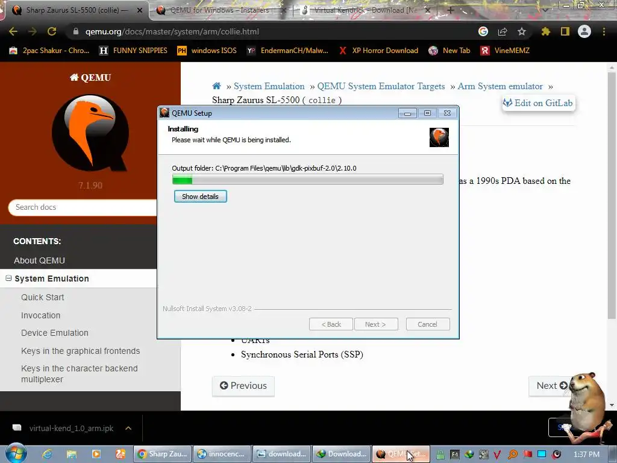Open a new Chrome tab

451,10
